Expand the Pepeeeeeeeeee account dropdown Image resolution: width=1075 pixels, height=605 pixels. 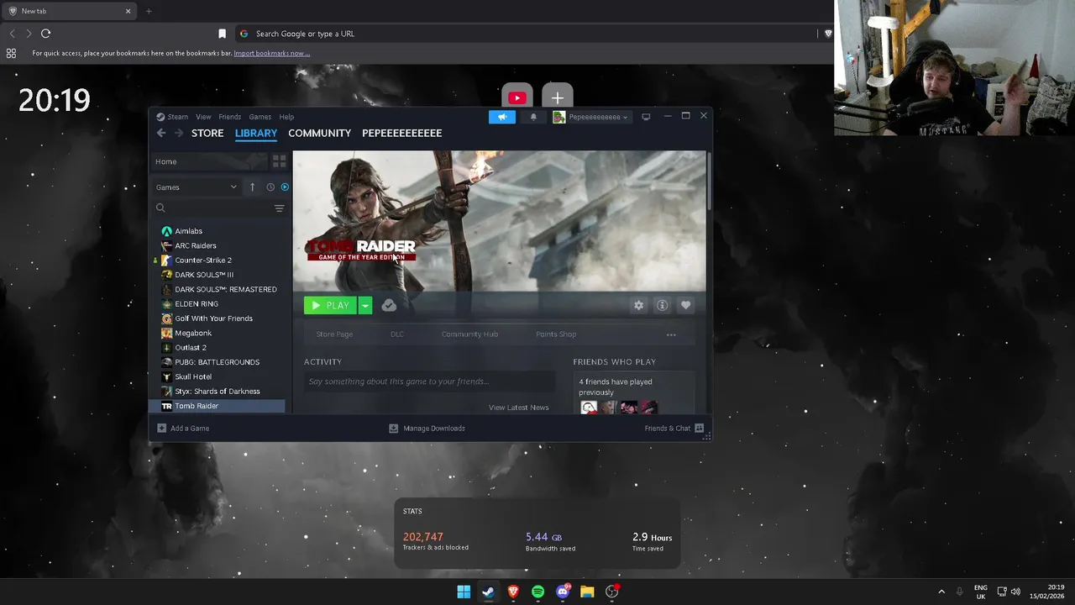click(x=591, y=117)
